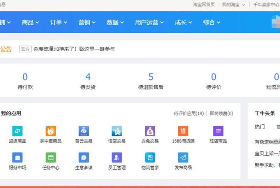Click the blurred user avatar

coord(276,22)
